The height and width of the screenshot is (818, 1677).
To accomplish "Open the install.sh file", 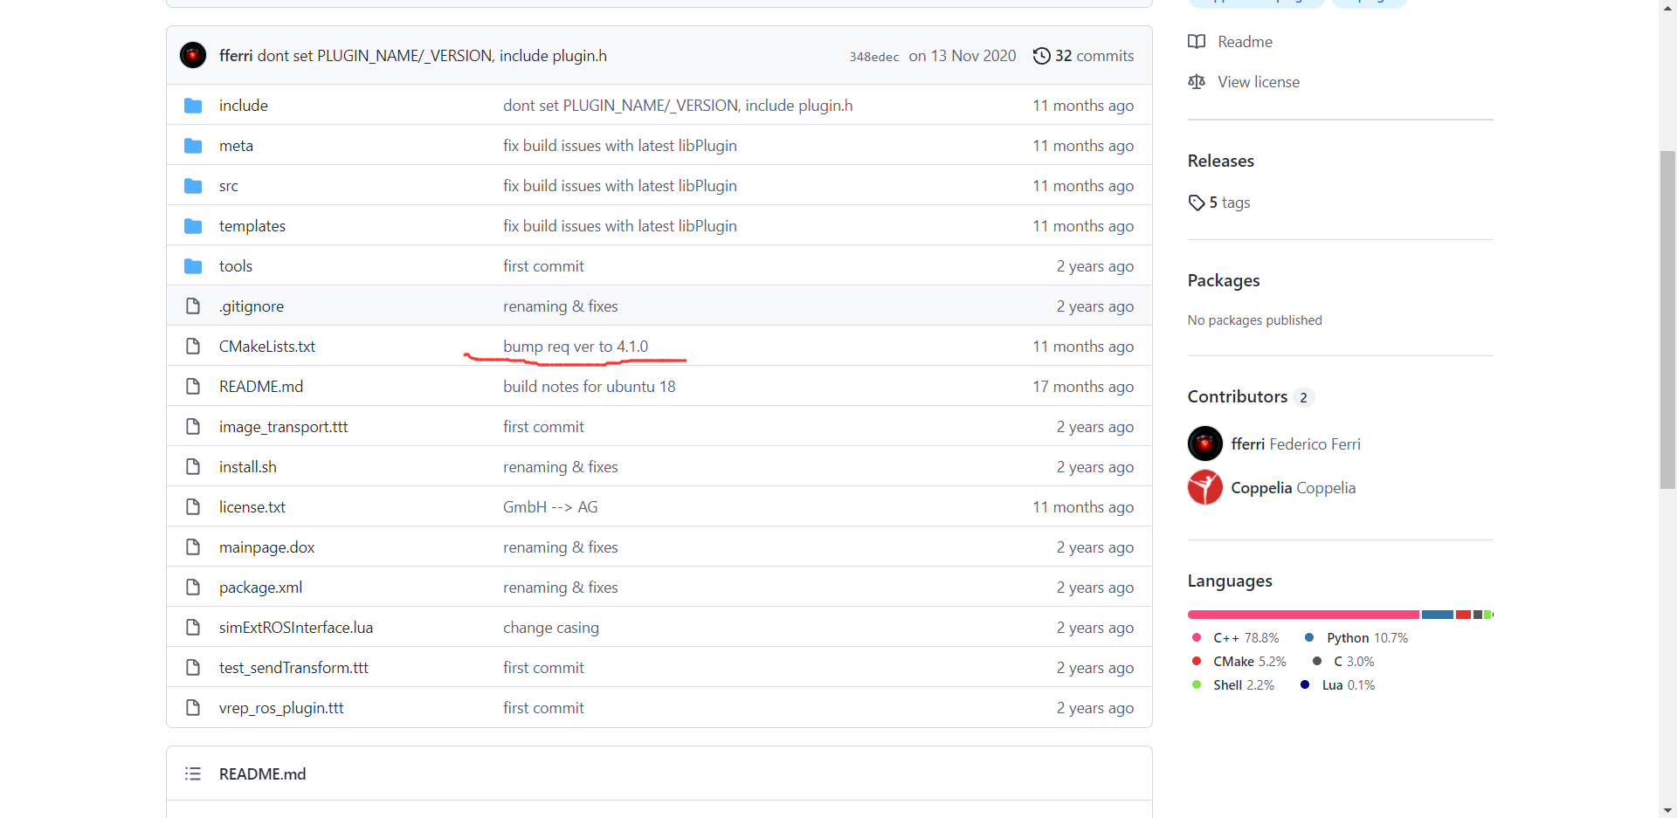I will coord(248,467).
